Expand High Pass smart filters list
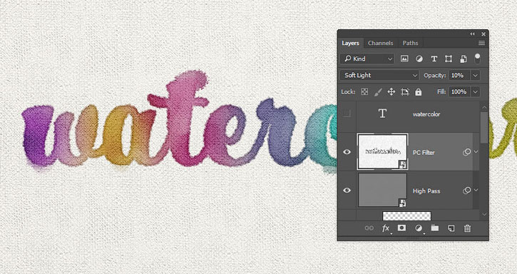The image size is (517, 274). pos(476,190)
